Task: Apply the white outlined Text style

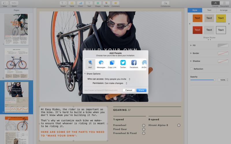Action: [x=221, y=30]
